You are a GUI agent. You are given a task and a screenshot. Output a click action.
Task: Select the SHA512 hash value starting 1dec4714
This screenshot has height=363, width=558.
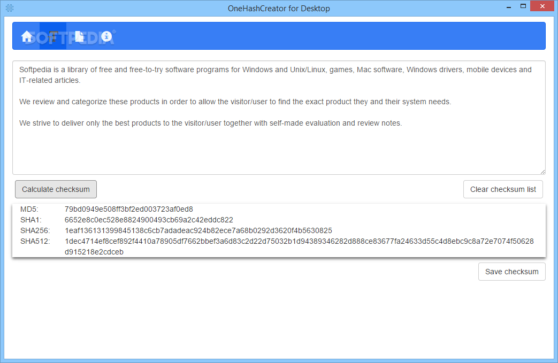[299, 246]
